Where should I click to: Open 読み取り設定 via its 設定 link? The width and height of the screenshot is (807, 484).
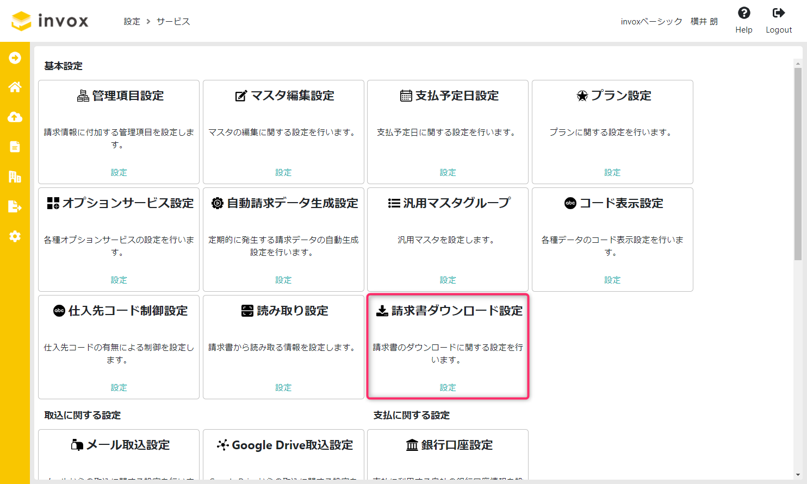[283, 387]
